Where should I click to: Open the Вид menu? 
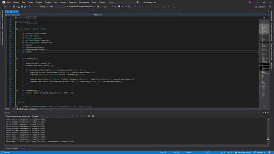(24, 2)
